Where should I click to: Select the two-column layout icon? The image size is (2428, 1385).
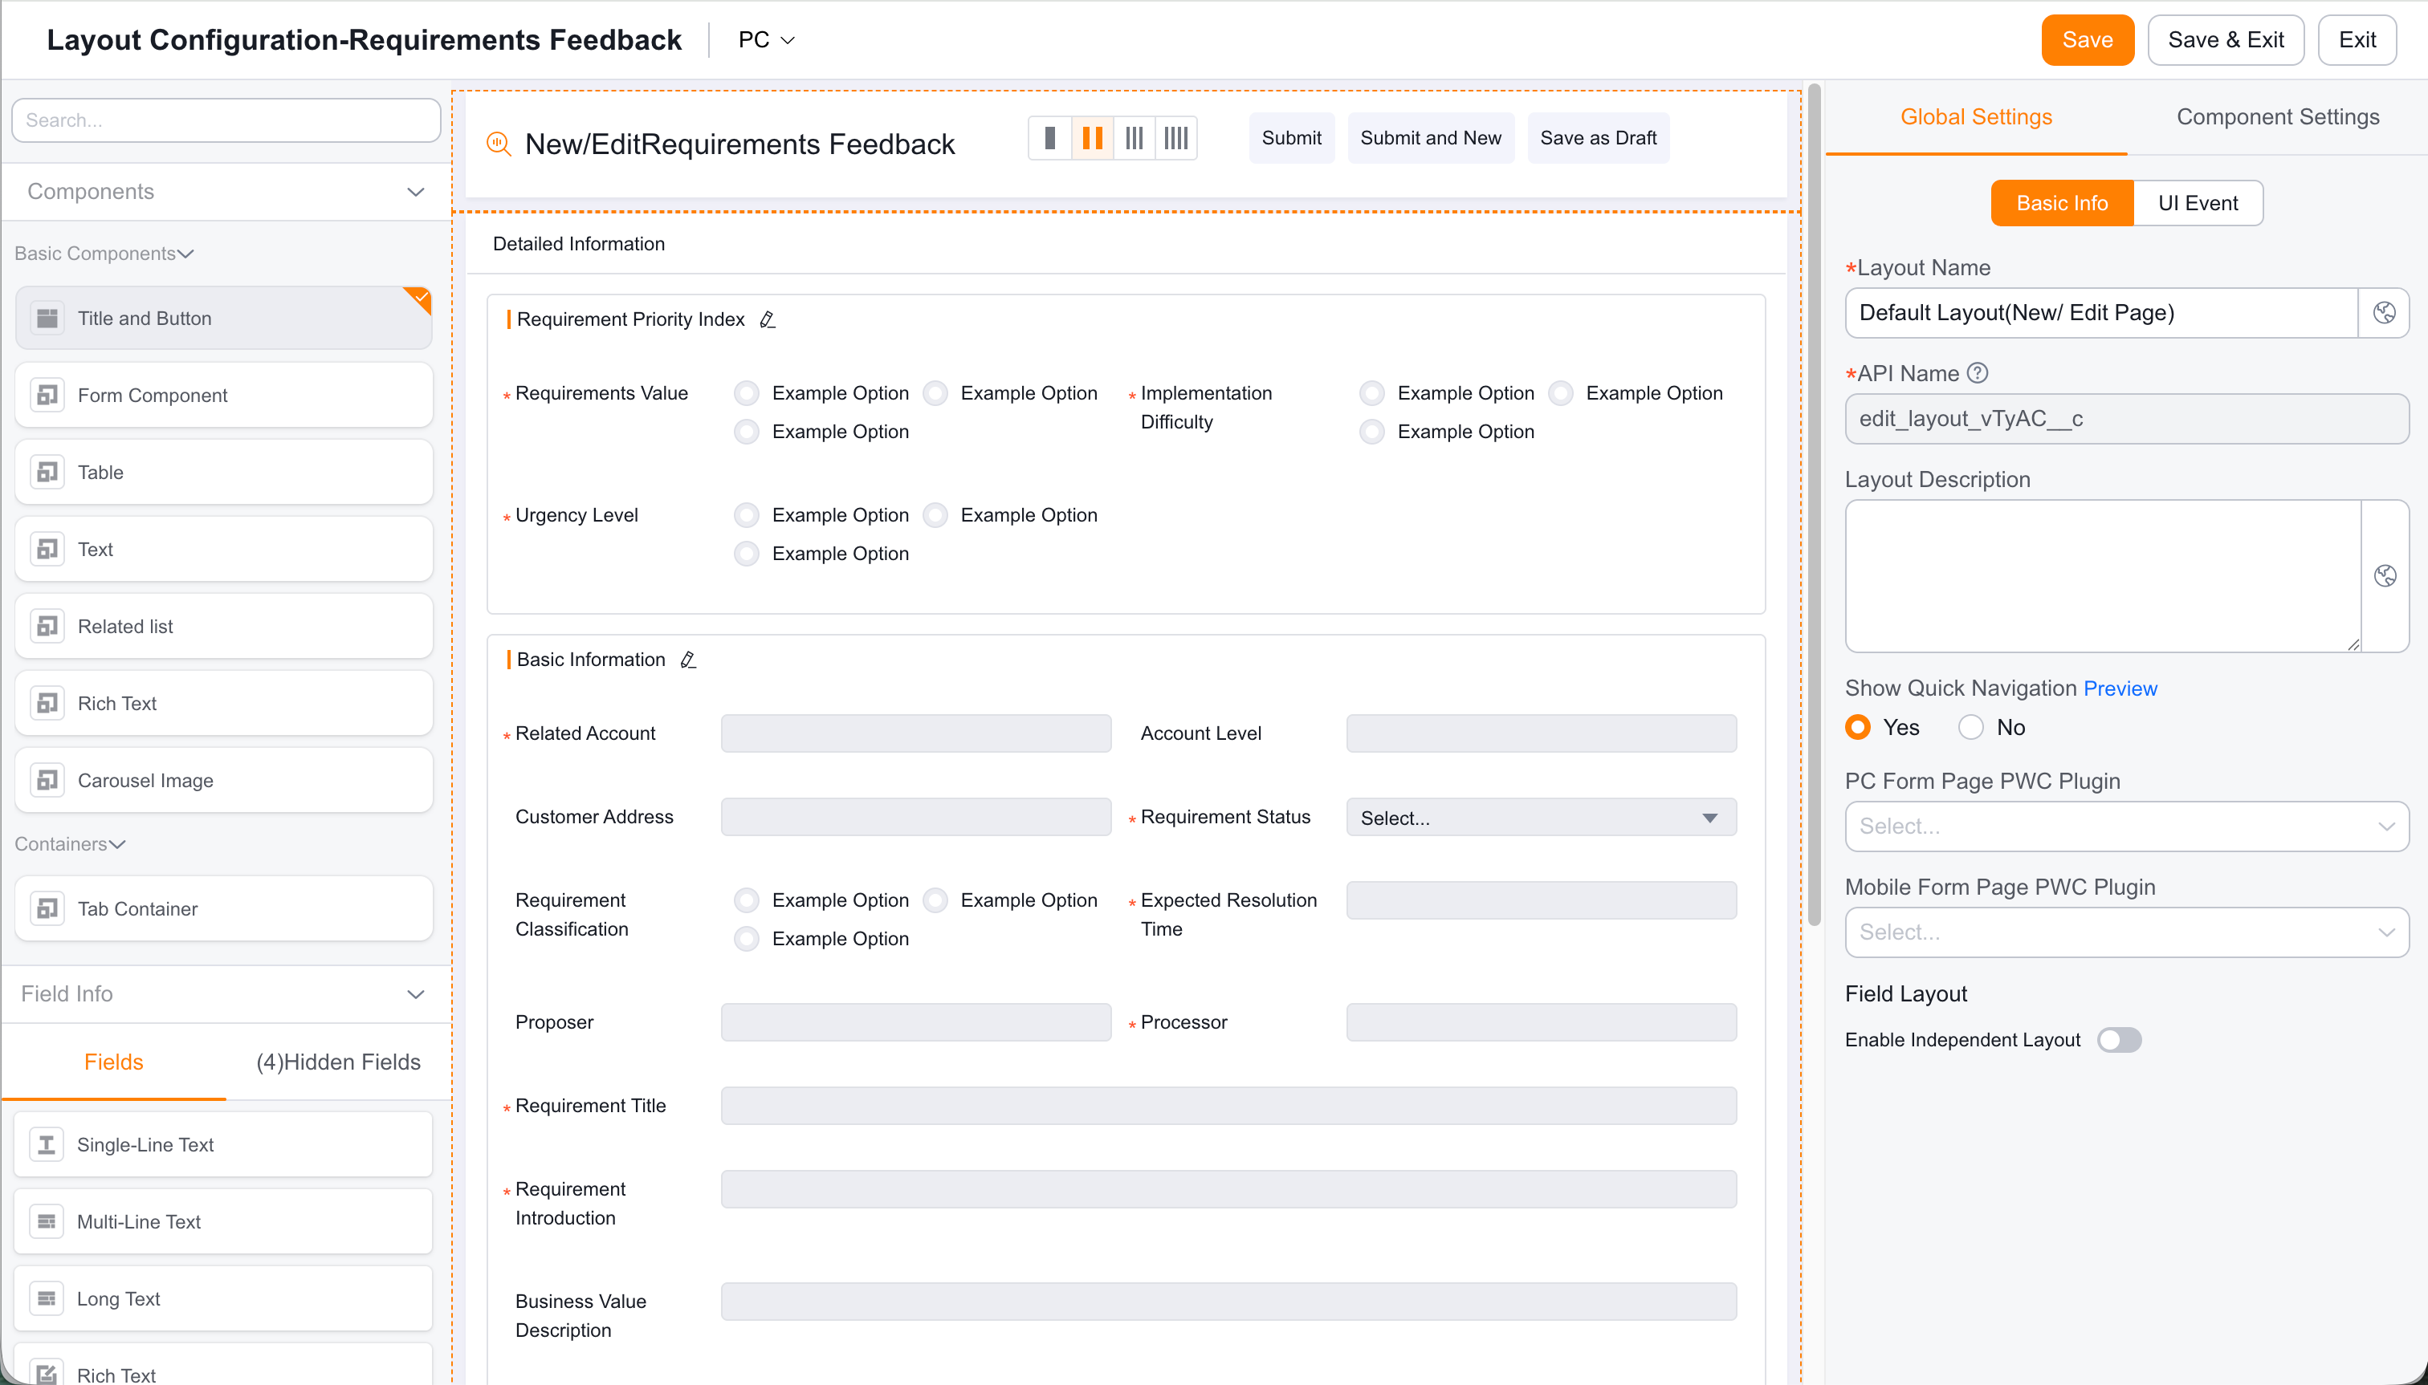coord(1093,138)
